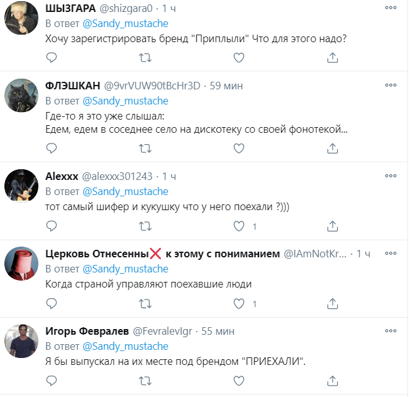Share the Церковь Отнесенны tweet

[333, 303]
